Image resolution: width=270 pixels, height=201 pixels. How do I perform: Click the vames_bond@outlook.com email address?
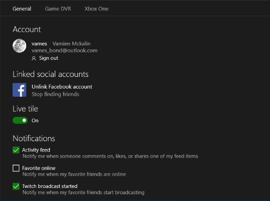point(64,50)
